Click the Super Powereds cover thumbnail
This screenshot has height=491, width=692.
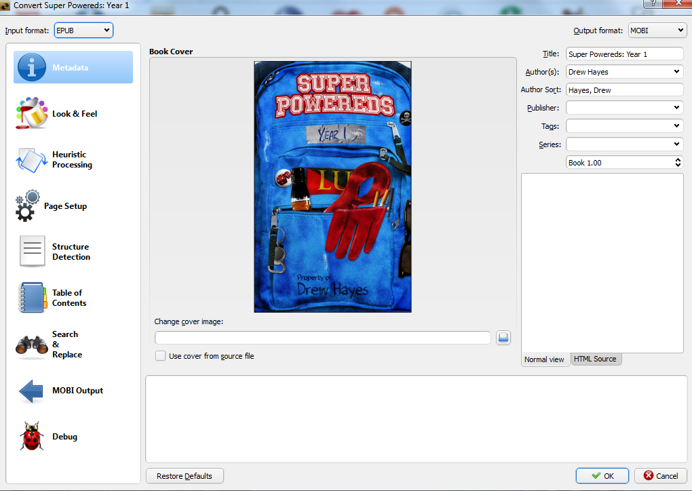(332, 186)
